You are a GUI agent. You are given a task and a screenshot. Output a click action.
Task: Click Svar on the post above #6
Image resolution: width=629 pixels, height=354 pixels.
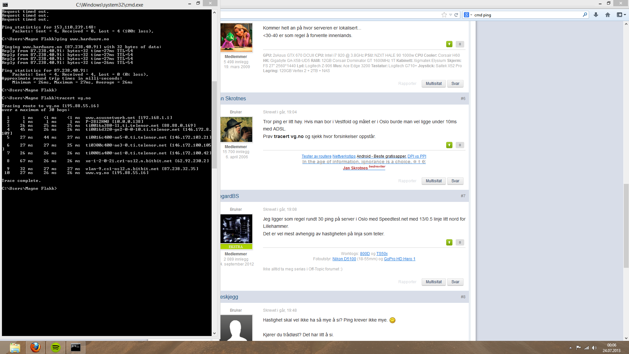[x=455, y=84]
